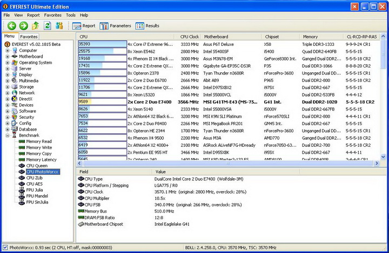Select the Benchmark hourglass icon

point(15,135)
